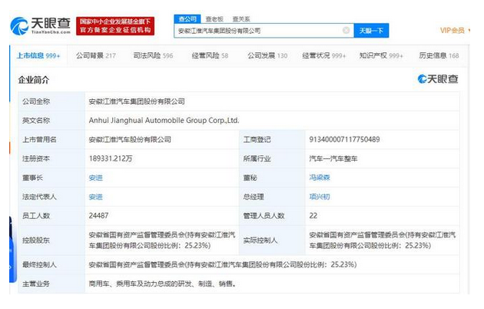Select registration number 913400007117750489
The width and height of the screenshot is (484, 309).
(344, 140)
